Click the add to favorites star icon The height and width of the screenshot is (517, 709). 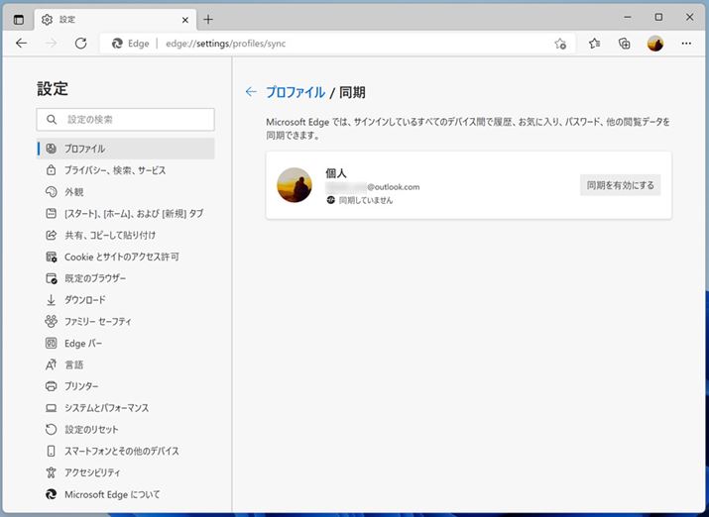pos(560,44)
